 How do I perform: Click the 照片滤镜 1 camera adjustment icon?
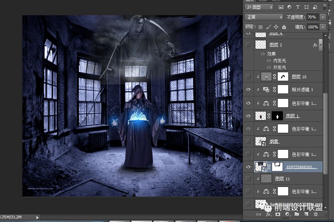pos(266,89)
